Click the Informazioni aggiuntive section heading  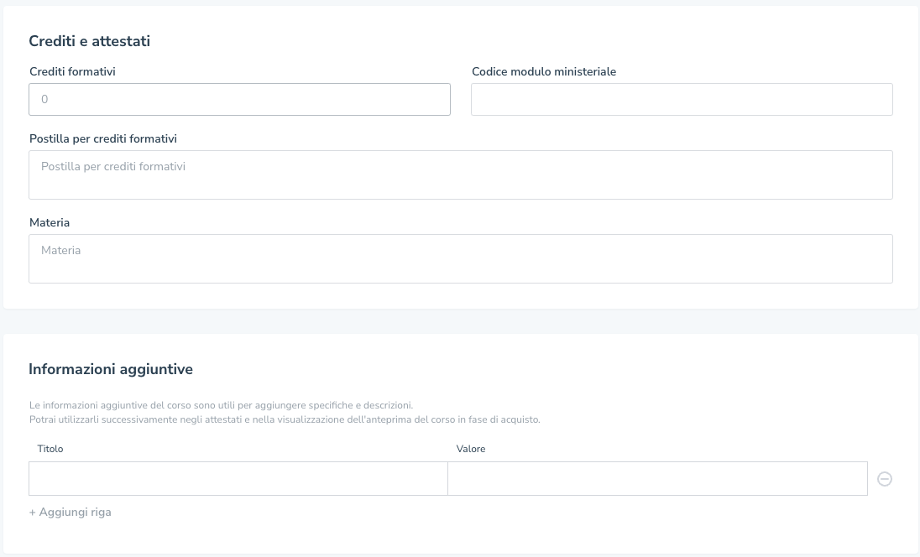pos(111,369)
